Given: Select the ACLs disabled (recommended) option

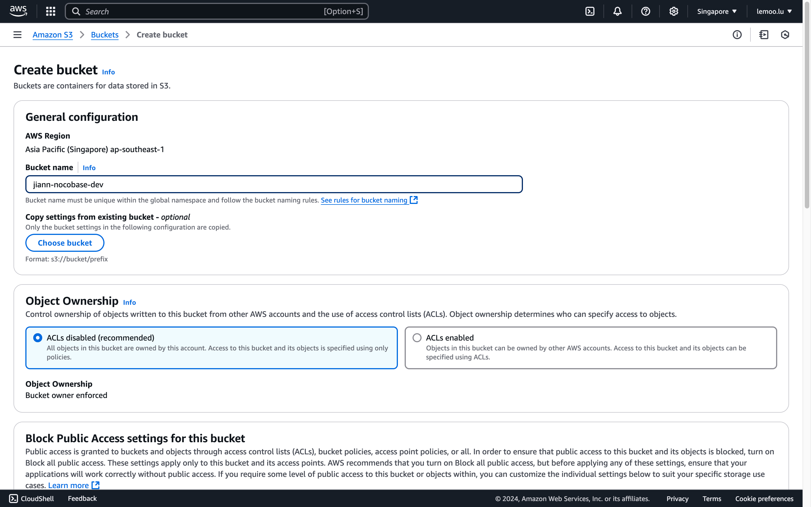Looking at the screenshot, I should click(x=38, y=338).
